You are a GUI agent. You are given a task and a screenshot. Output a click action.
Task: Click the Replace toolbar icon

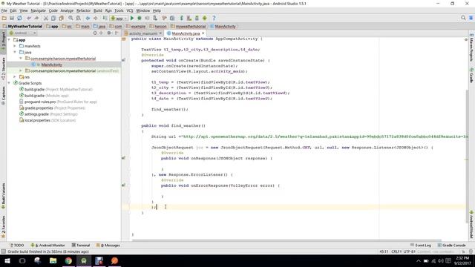pos(78,18)
